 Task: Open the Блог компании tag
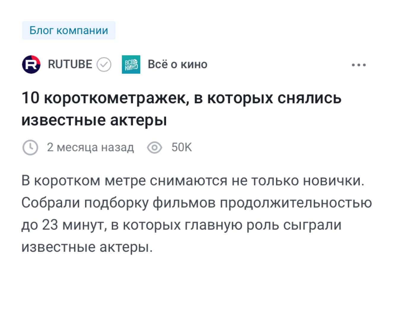(68, 30)
